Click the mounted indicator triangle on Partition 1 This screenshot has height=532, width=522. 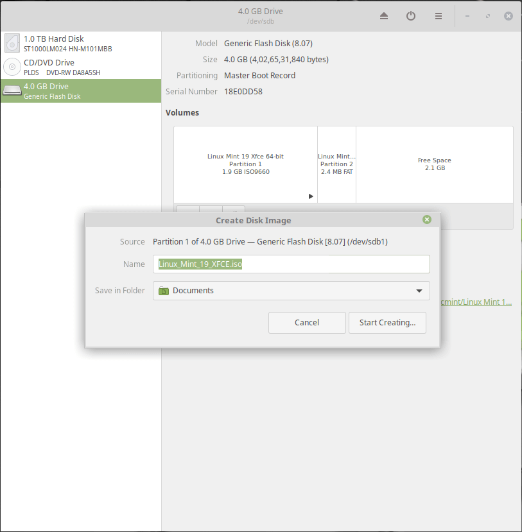(311, 196)
